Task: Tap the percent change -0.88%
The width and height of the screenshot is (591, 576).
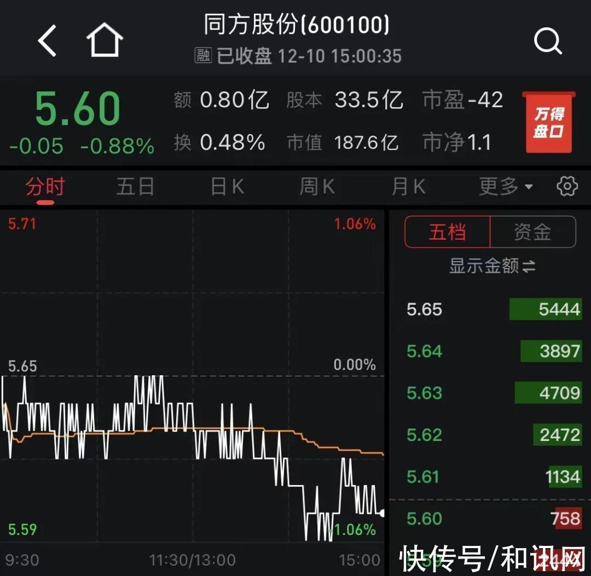Action: tap(117, 146)
